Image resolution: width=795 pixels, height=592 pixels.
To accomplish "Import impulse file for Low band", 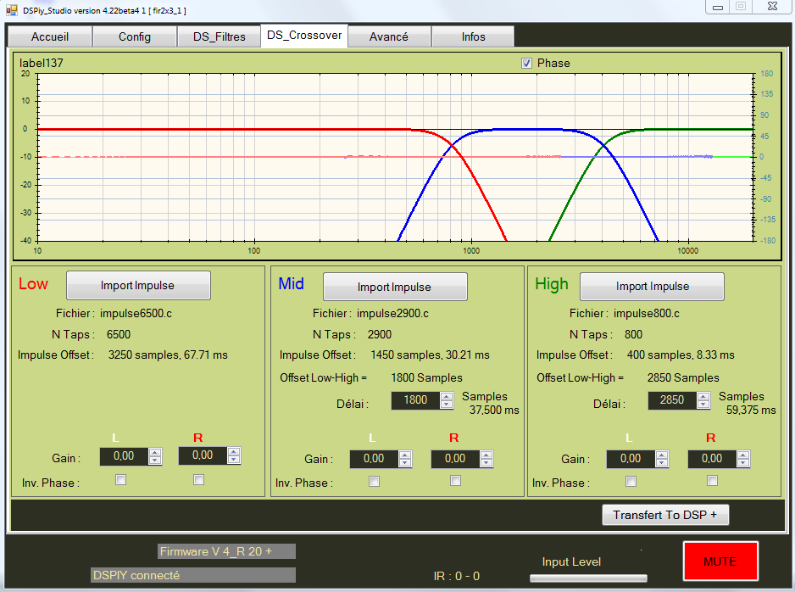I will 138,286.
